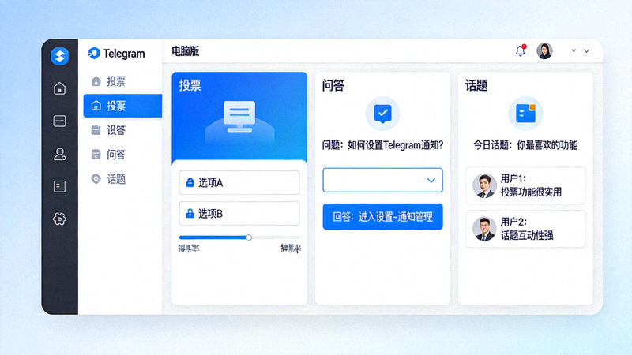This screenshot has width=632, height=355.
Task: Expand the rightmost chevron in top bar
Action: [586, 50]
